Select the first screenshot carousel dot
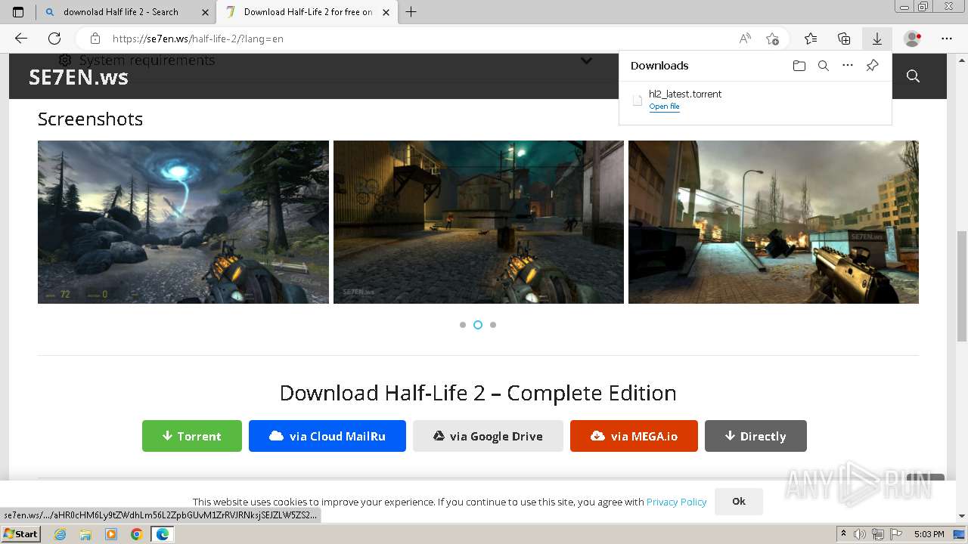 [463, 325]
